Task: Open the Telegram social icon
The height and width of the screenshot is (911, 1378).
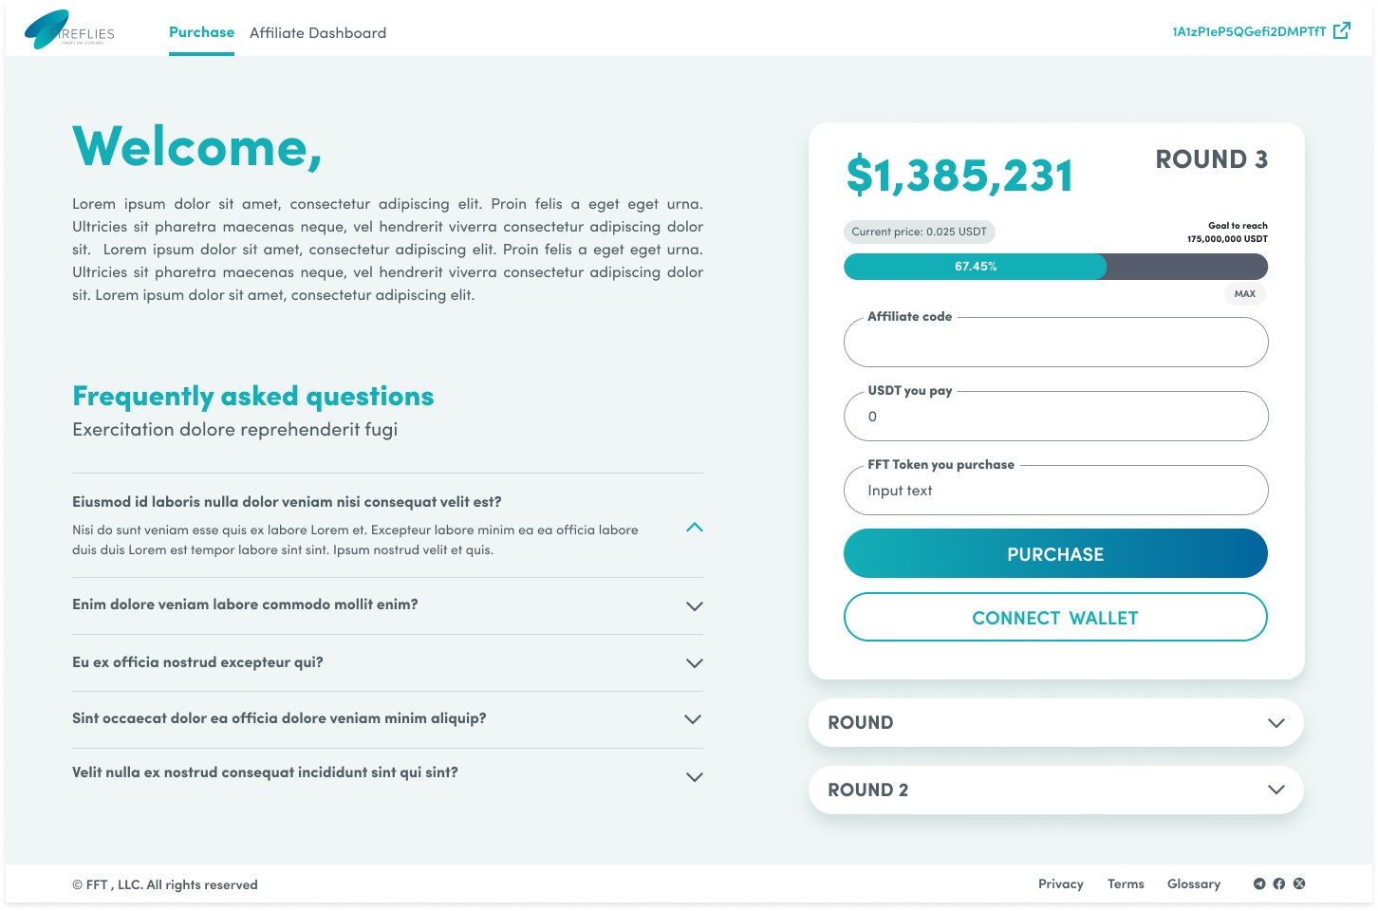Action: (1259, 883)
